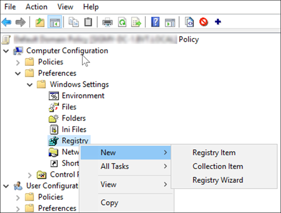Select Windows Settings tree label

[x=79, y=84]
